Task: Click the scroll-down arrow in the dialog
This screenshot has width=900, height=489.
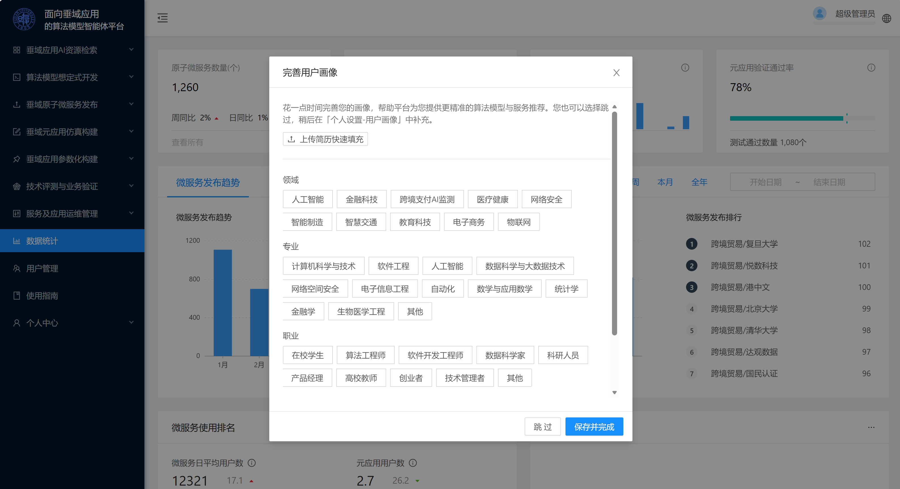Action: pyautogui.click(x=614, y=392)
